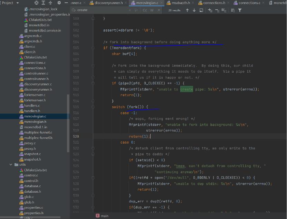Close the connections.h tab
The image size is (287, 219).
click(228, 3)
